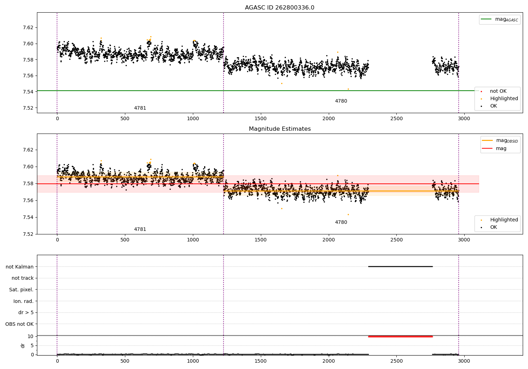Select the mag AGASC legend entry in top plot
The height and width of the screenshot is (369, 528).
[499, 19]
